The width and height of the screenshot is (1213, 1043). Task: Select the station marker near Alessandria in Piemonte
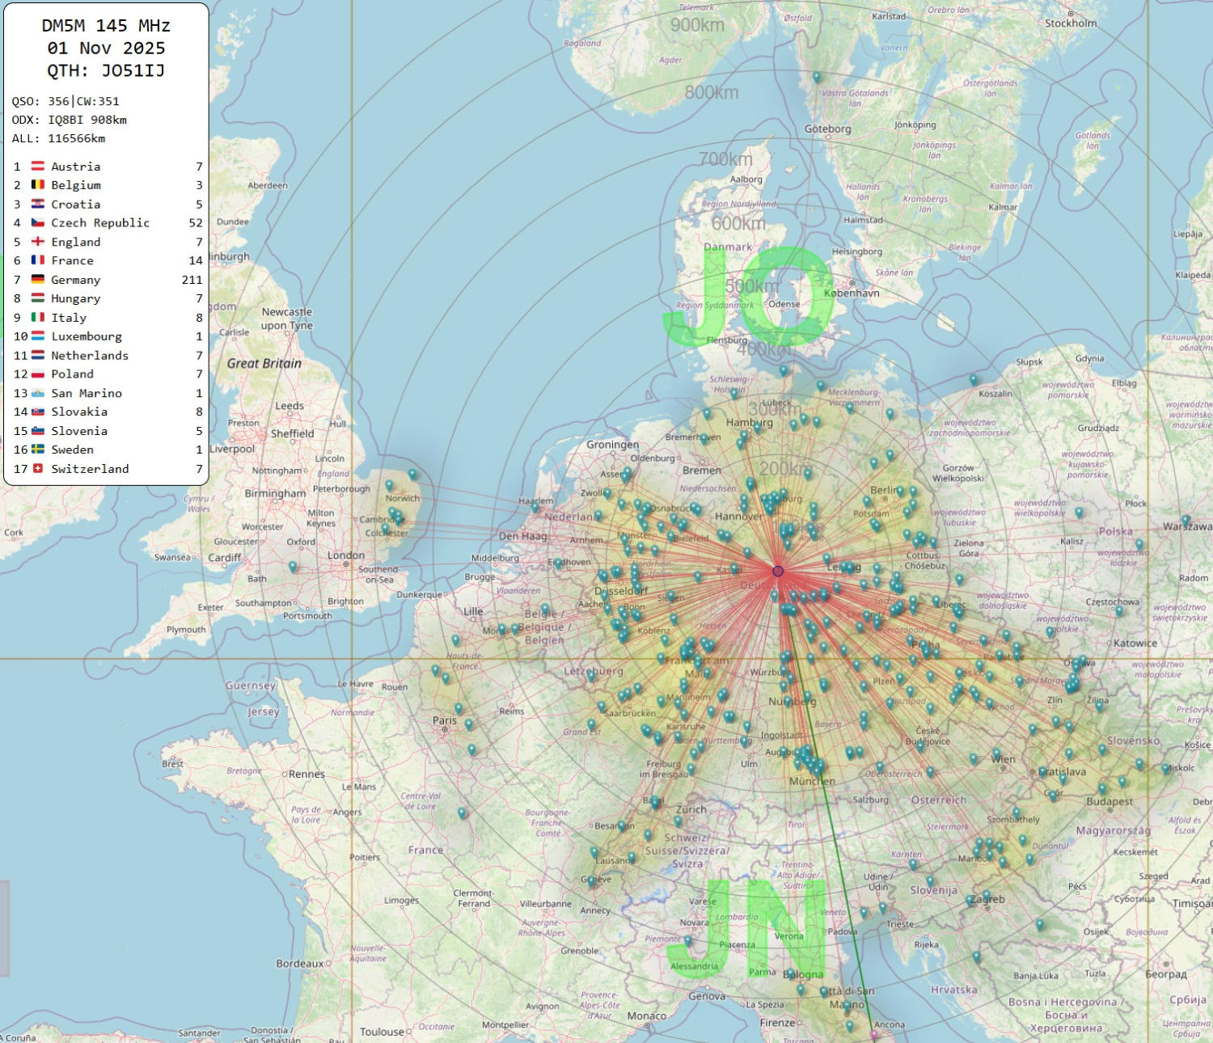click(x=688, y=940)
